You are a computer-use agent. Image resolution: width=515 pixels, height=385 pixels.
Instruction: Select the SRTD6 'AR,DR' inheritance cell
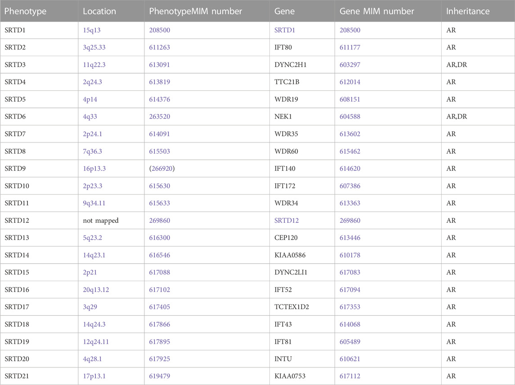[x=478, y=116]
